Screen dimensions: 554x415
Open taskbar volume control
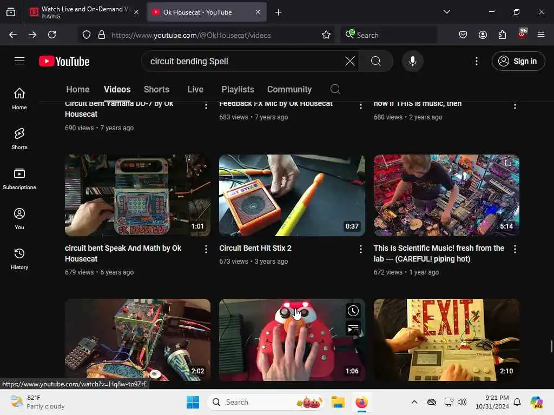462,402
